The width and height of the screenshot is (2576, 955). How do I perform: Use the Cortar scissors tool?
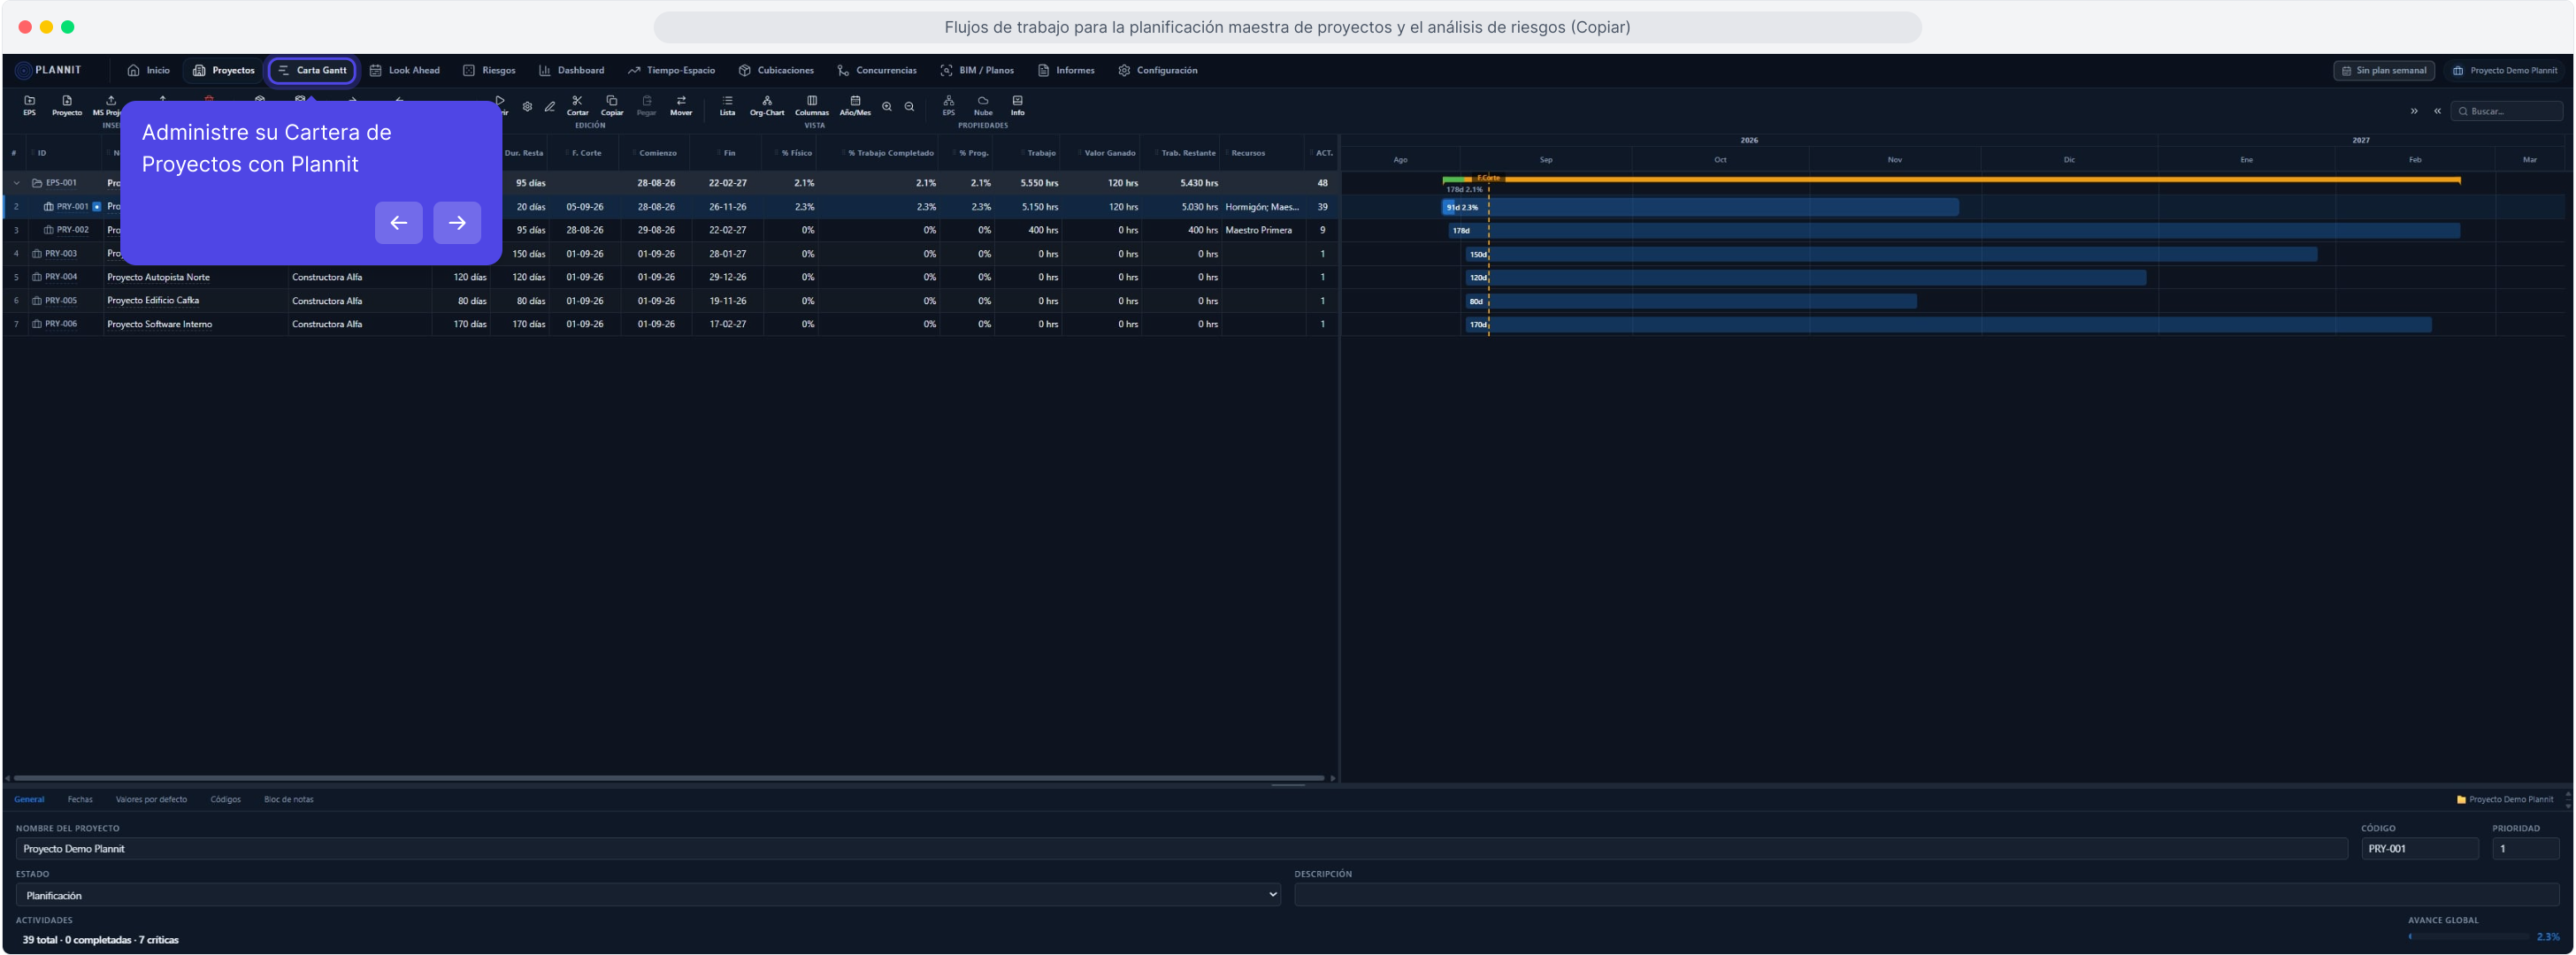(577, 105)
